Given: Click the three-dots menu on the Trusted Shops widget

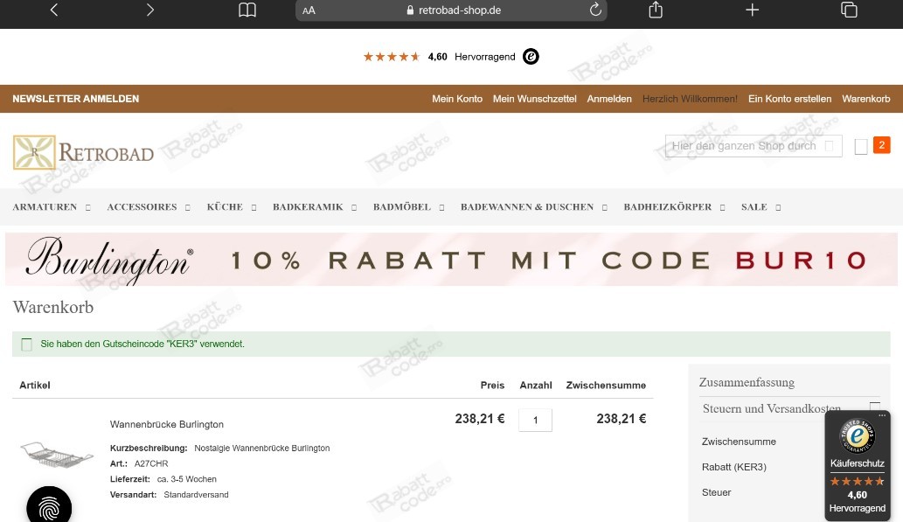Looking at the screenshot, I should tap(882, 415).
